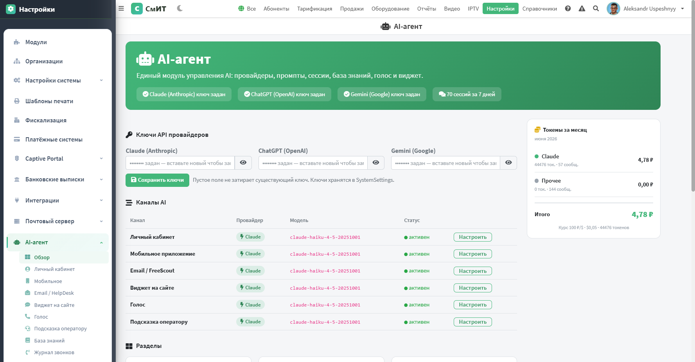Click Настроить for Мобильное приложение channel
Image resolution: width=695 pixels, height=362 pixels.
pos(472,254)
